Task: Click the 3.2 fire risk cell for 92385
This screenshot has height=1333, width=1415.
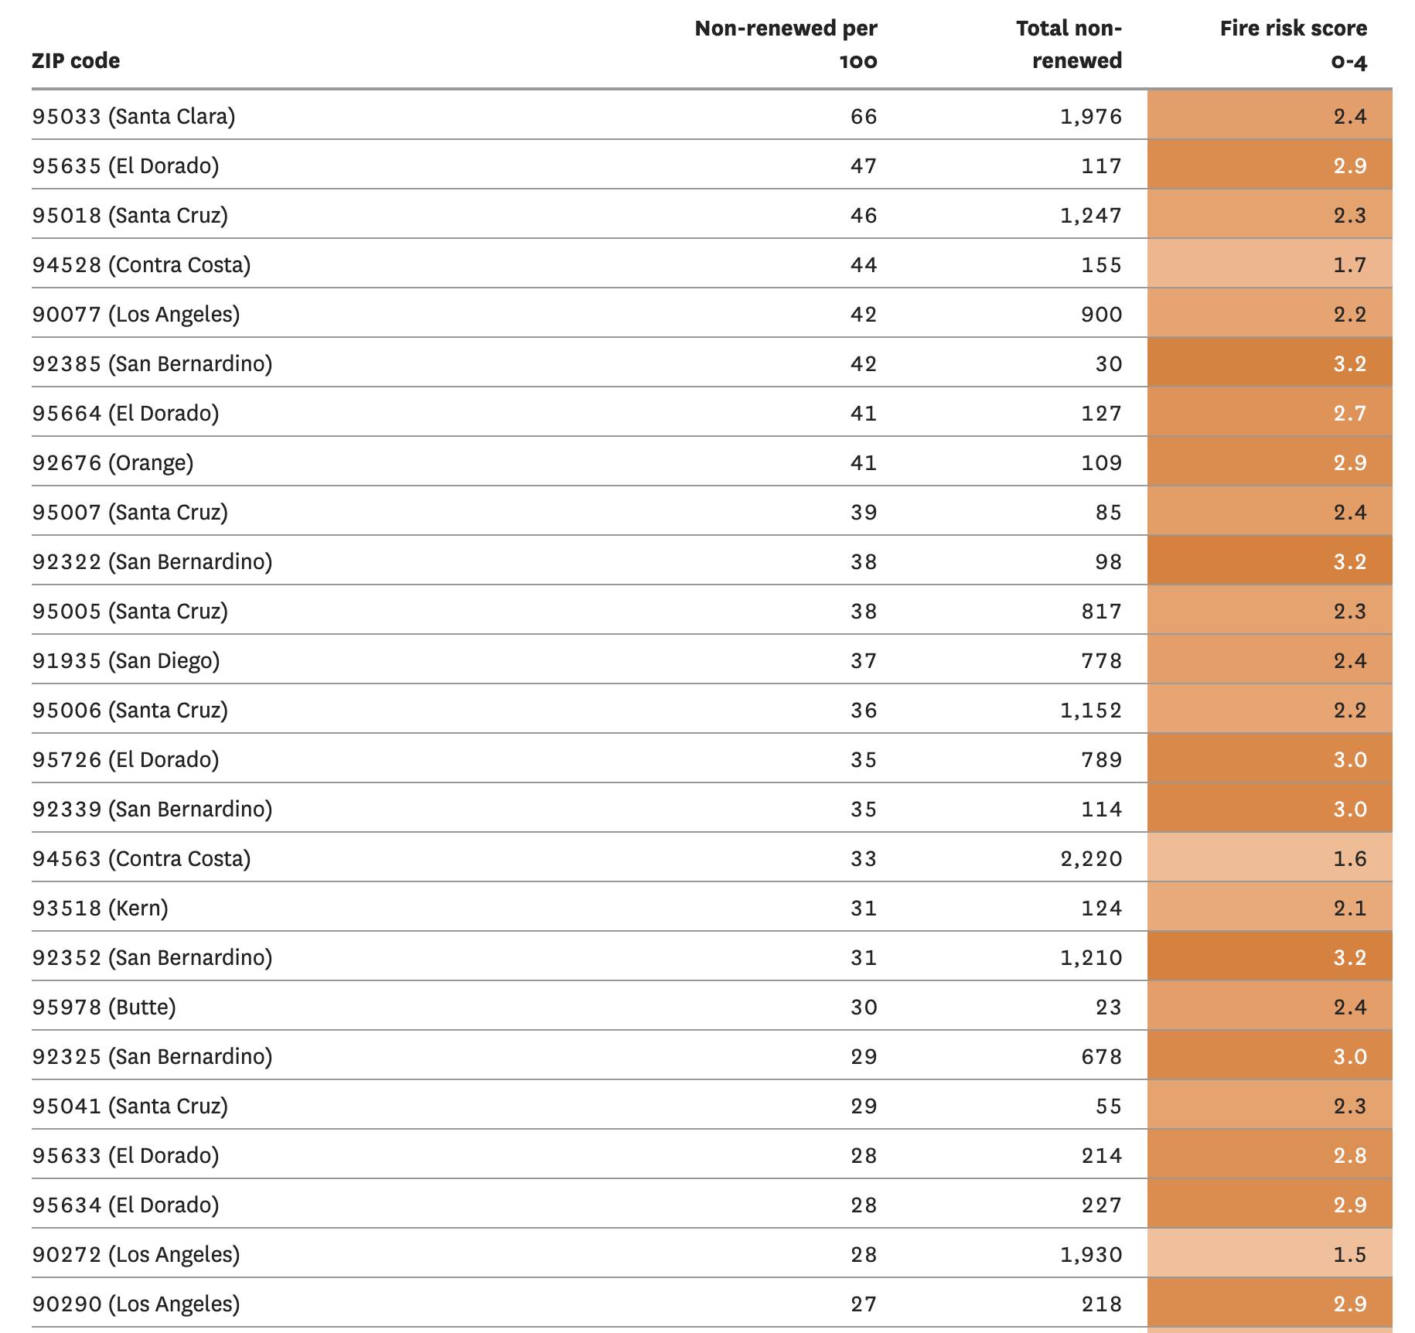Action: coord(1270,363)
